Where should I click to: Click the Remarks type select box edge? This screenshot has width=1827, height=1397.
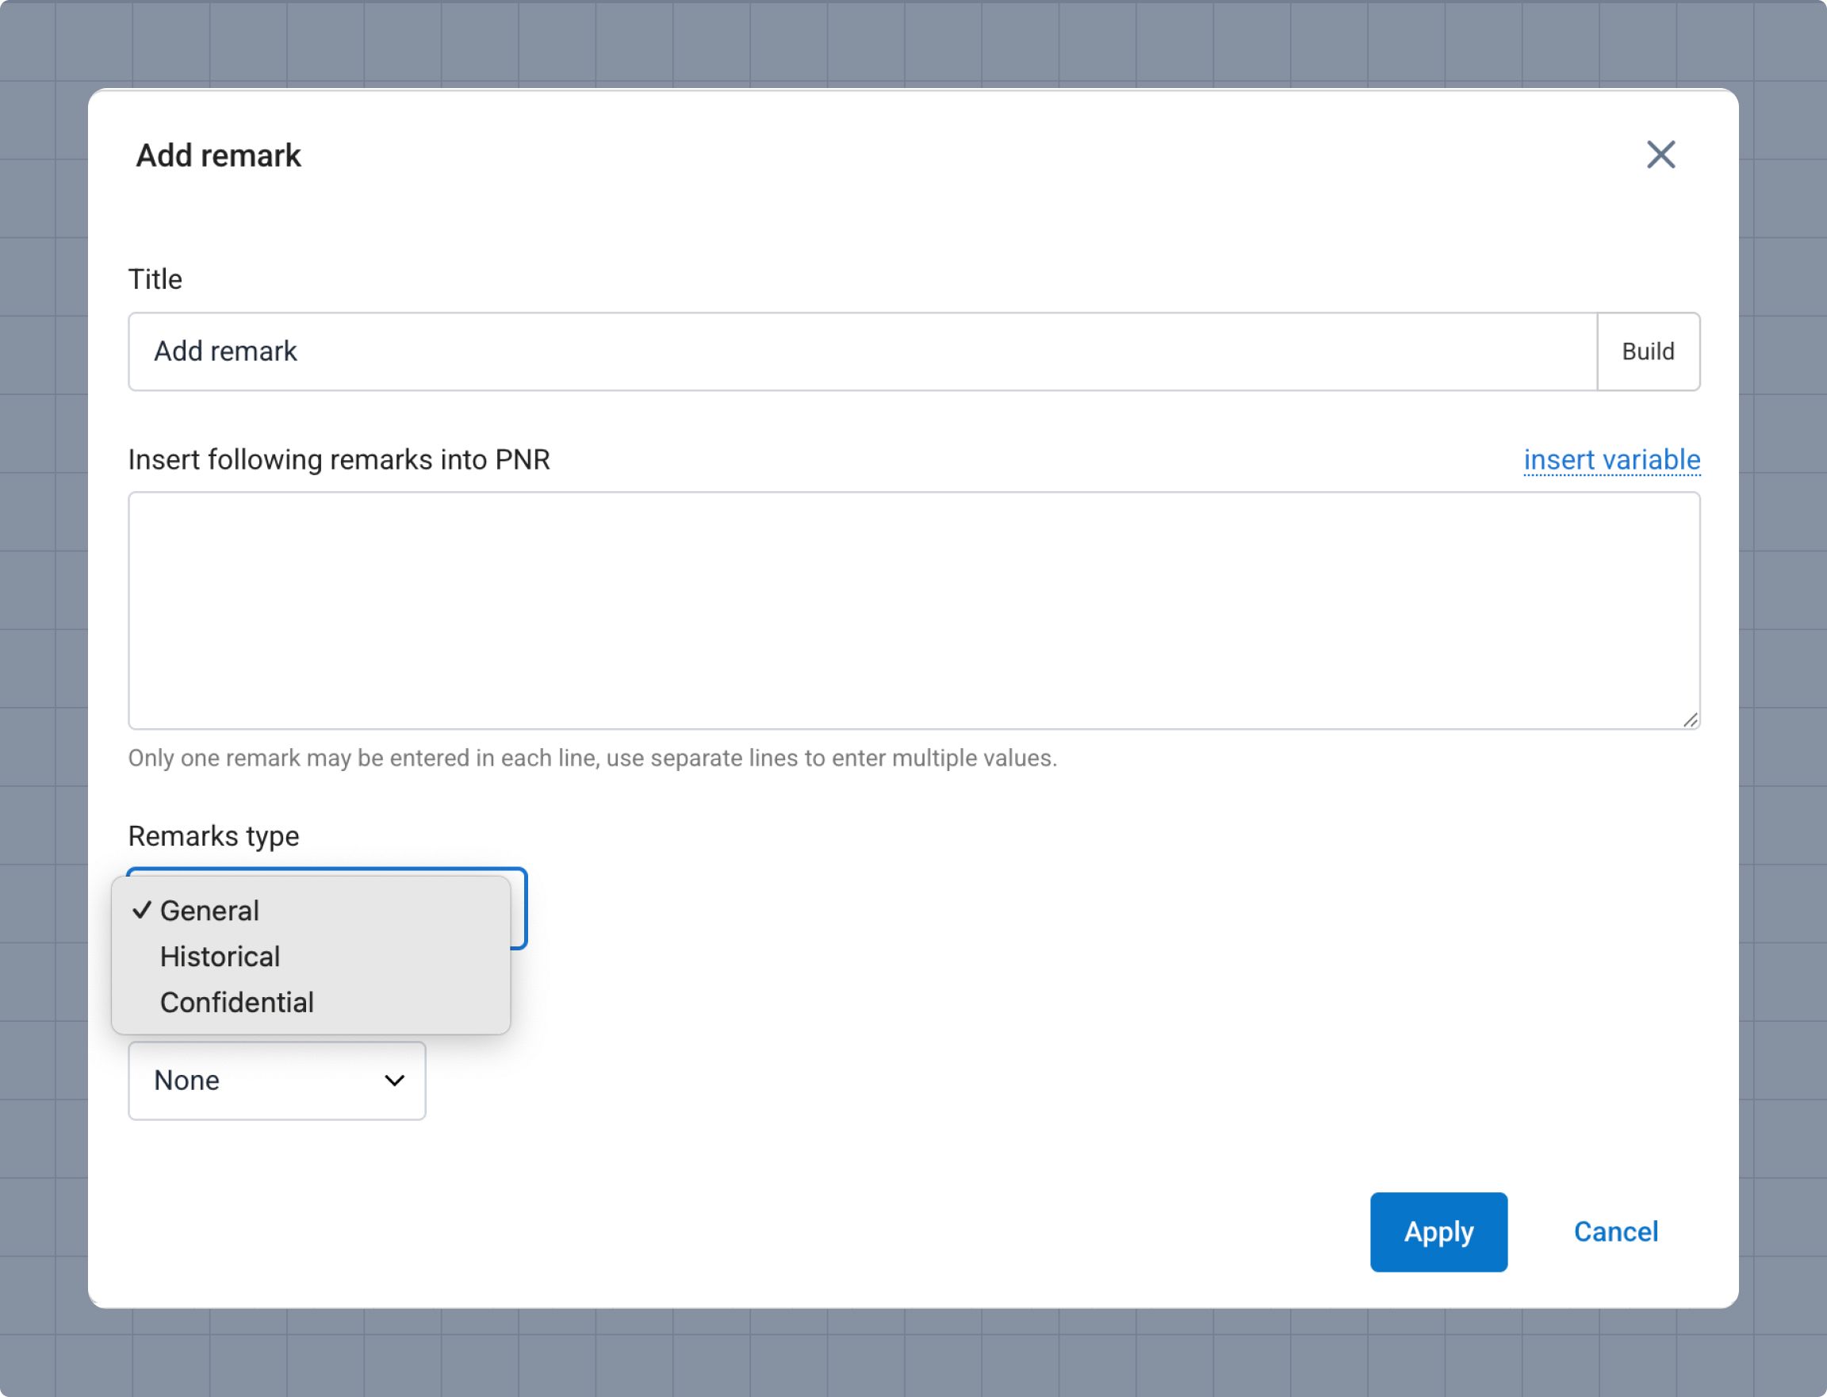[520, 908]
